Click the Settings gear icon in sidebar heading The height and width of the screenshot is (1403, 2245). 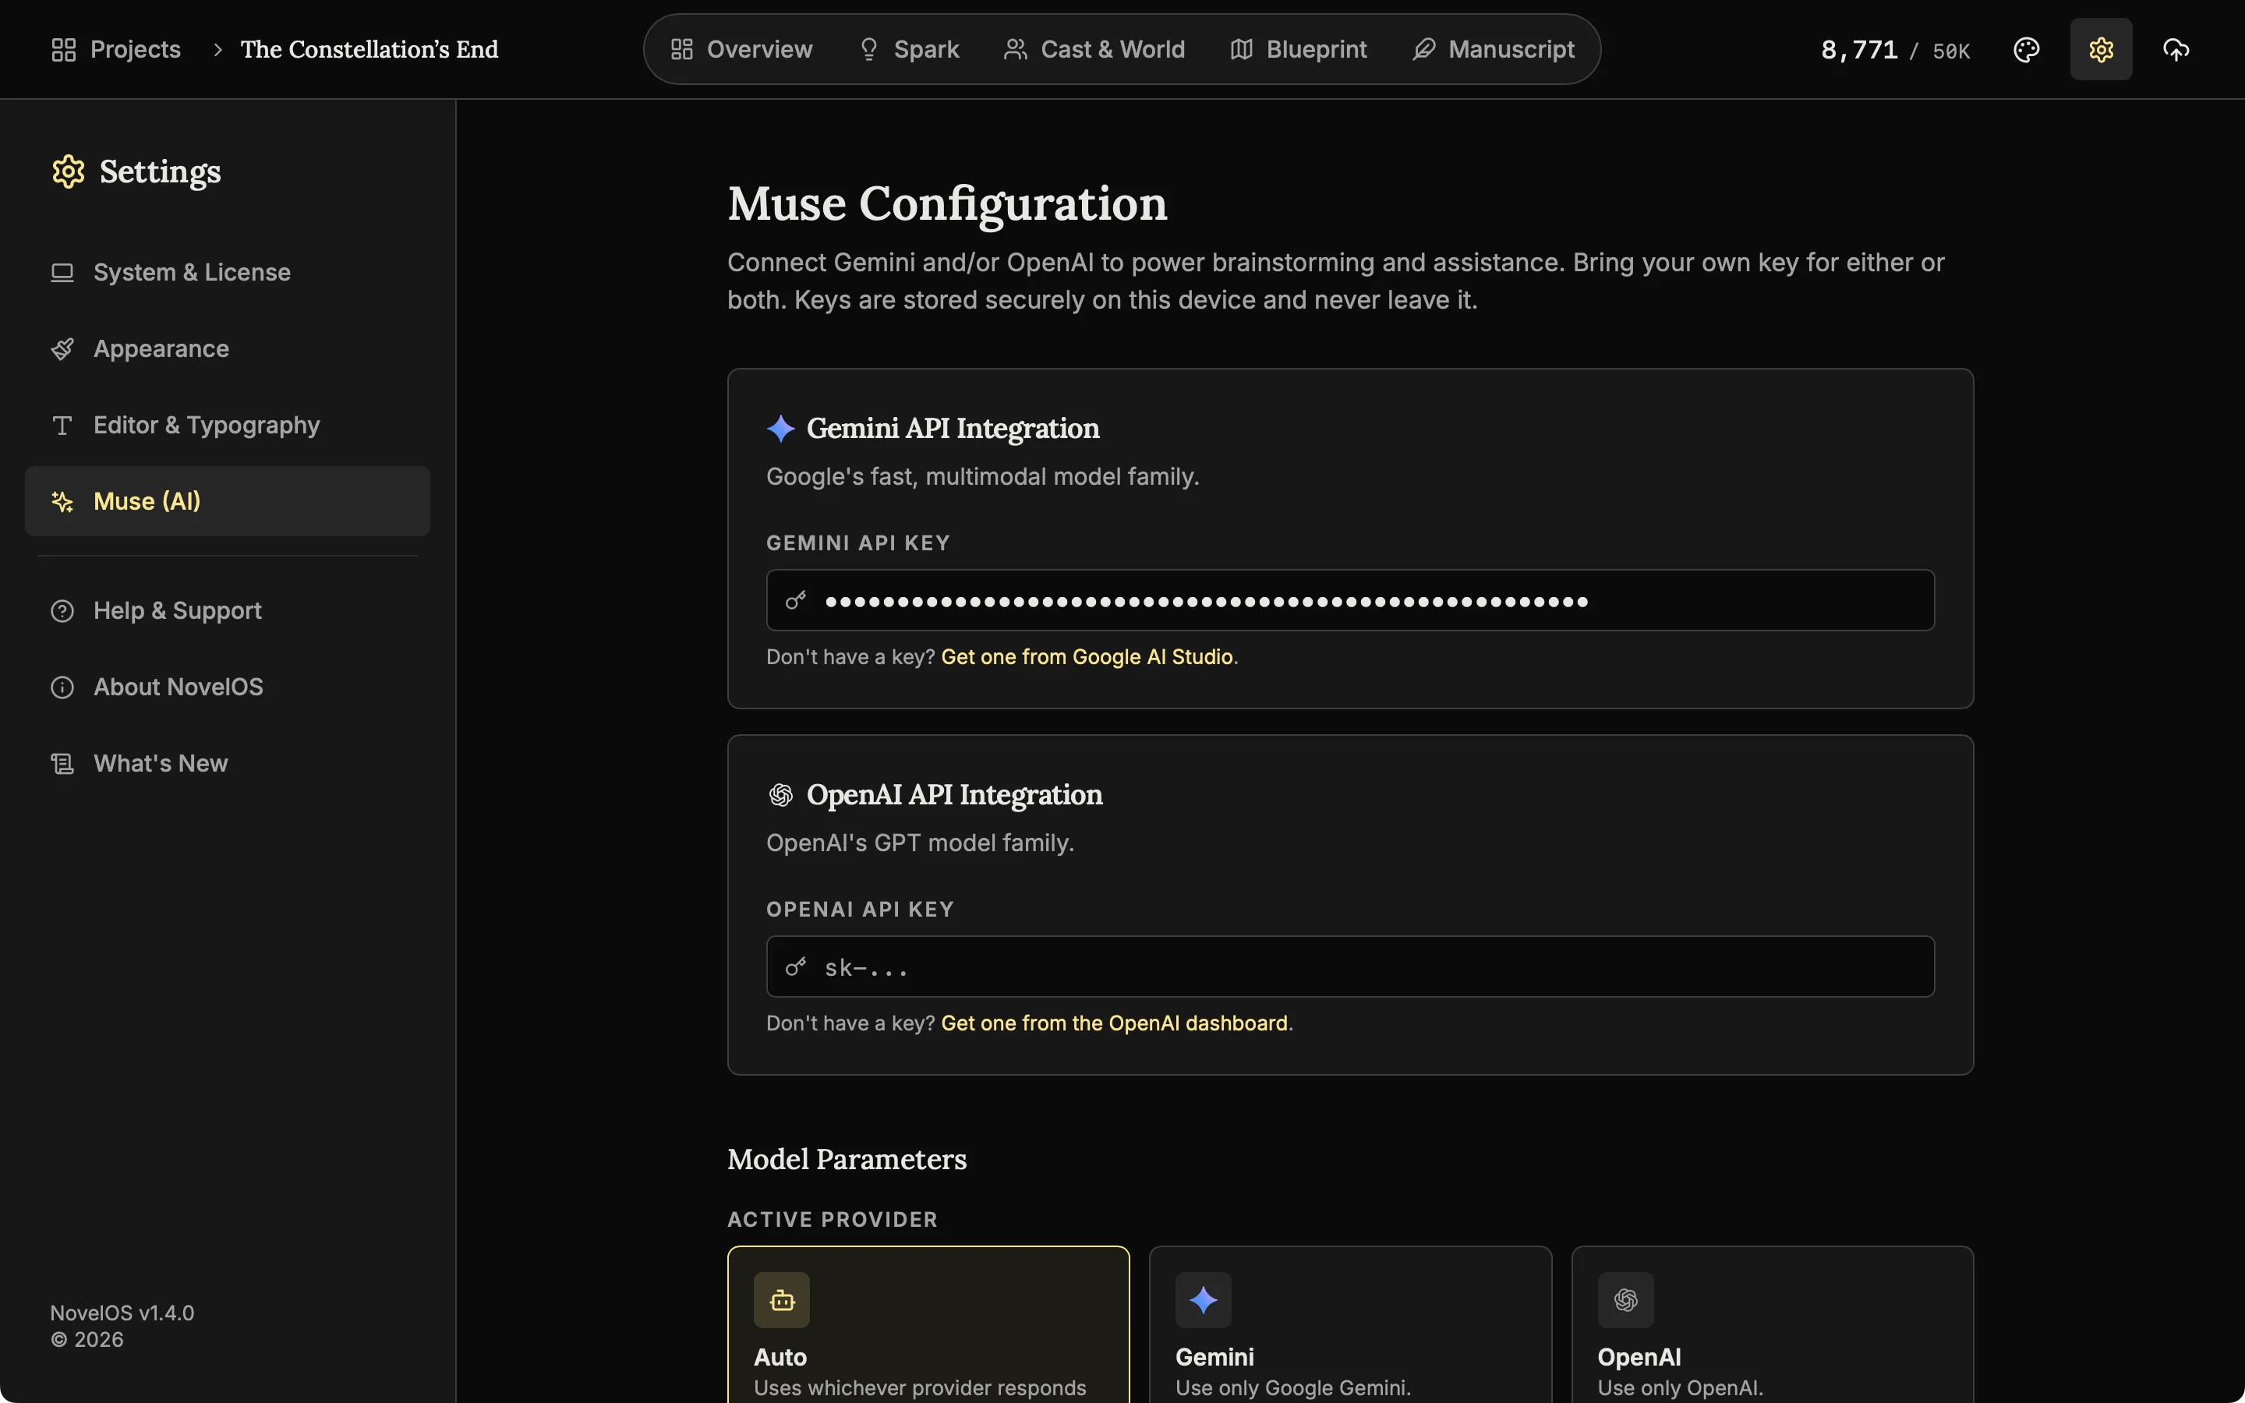click(x=69, y=171)
